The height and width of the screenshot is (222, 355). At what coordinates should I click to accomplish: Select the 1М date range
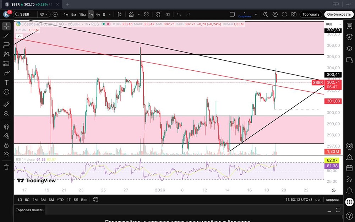pos(35,200)
